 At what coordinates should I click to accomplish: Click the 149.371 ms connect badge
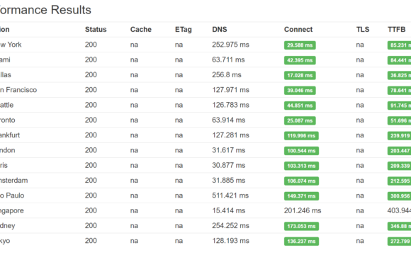tap(301, 196)
